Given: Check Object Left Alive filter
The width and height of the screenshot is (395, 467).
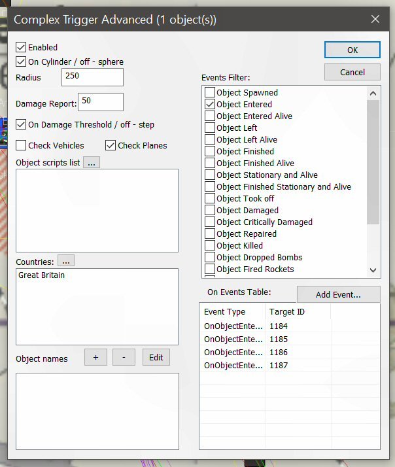Looking at the screenshot, I should [210, 139].
